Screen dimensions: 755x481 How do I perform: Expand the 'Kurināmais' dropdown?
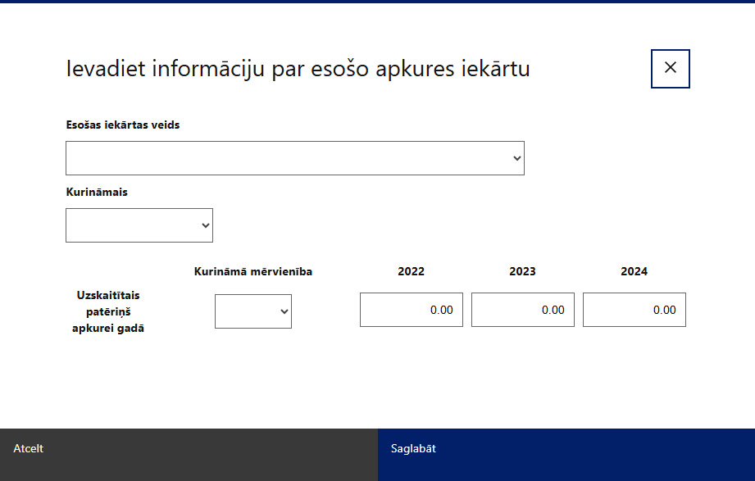tap(139, 225)
